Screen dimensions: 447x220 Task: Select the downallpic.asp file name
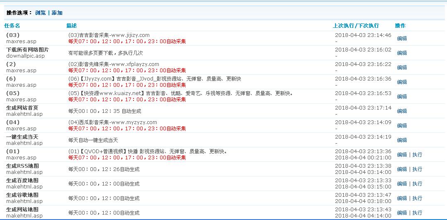pyautogui.click(x=25, y=56)
